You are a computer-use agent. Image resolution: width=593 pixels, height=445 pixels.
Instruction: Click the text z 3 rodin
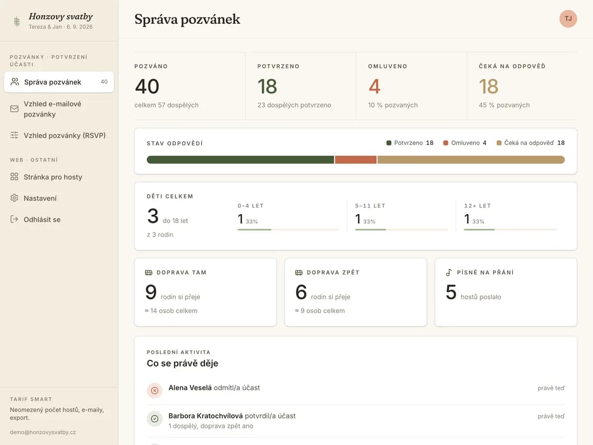pyautogui.click(x=160, y=234)
